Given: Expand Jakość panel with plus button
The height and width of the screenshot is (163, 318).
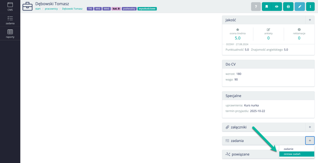Looking at the screenshot, I should coord(310,20).
